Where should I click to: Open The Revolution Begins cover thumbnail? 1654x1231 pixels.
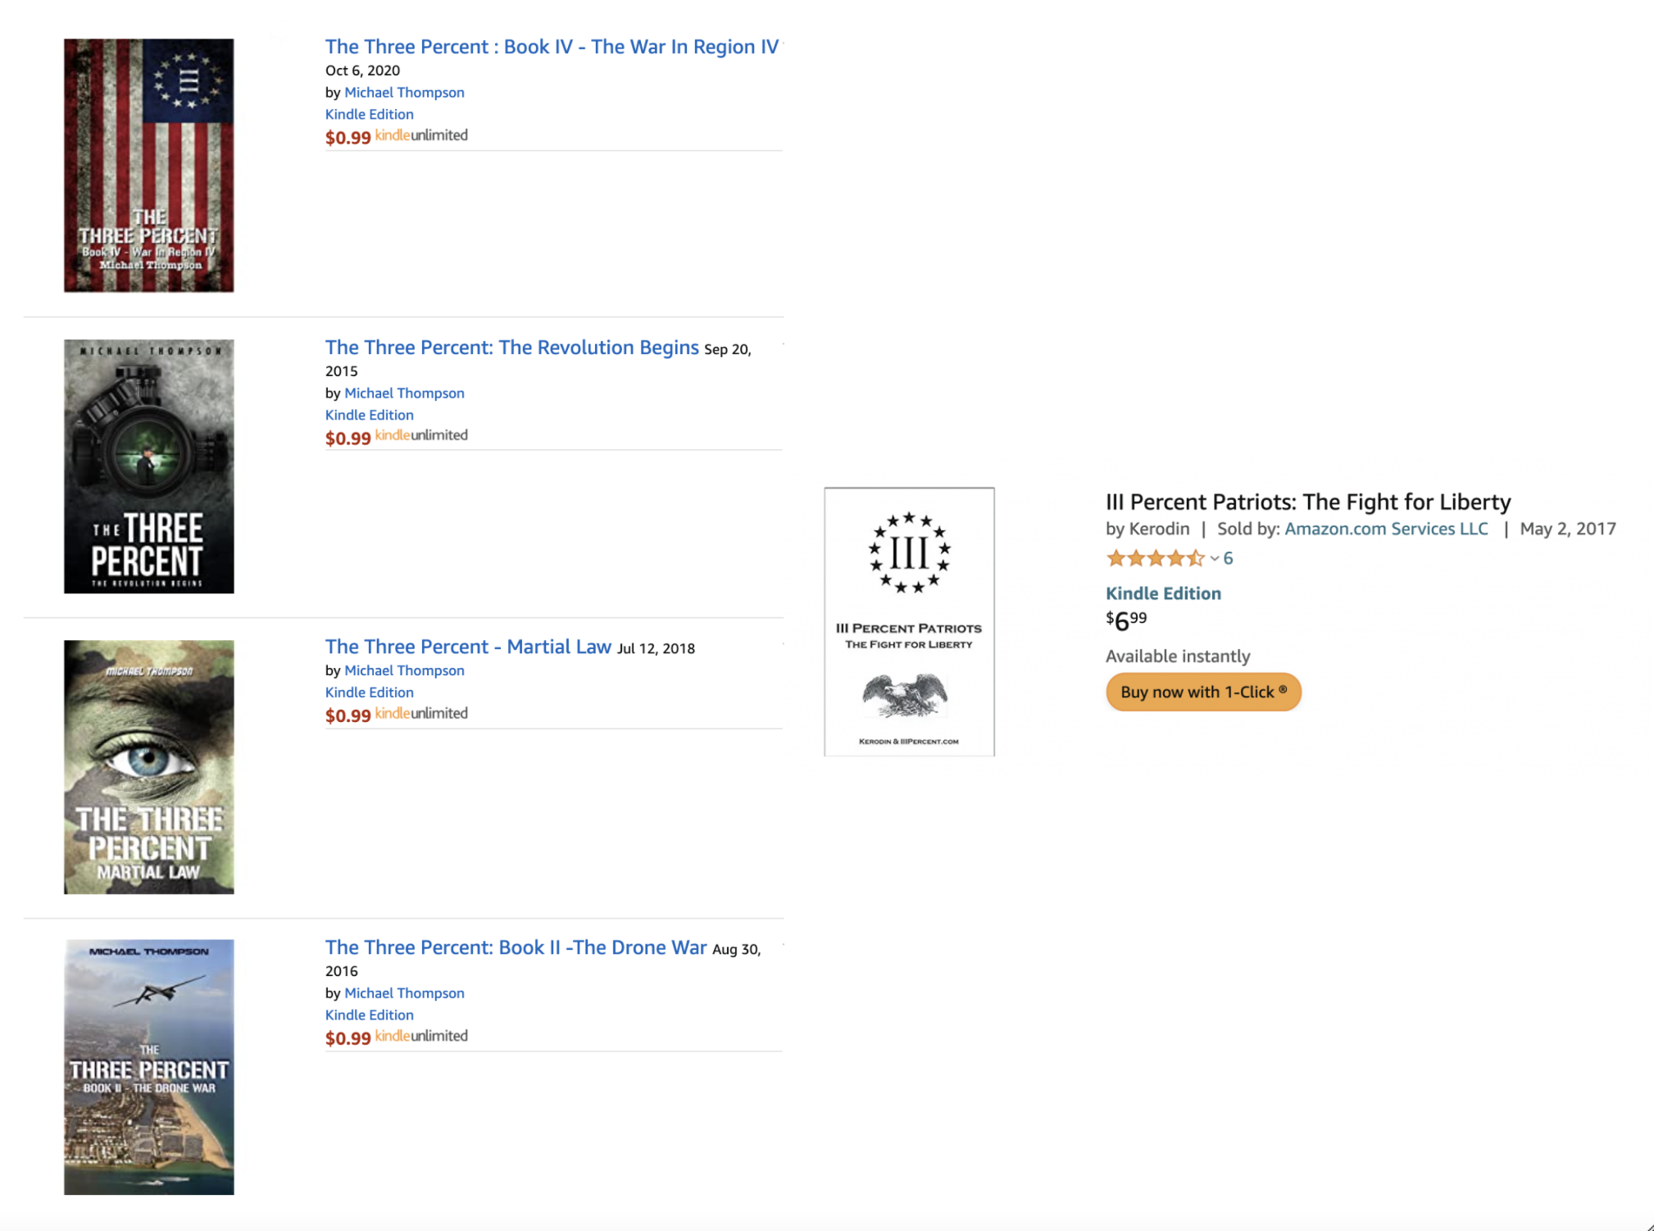(148, 466)
